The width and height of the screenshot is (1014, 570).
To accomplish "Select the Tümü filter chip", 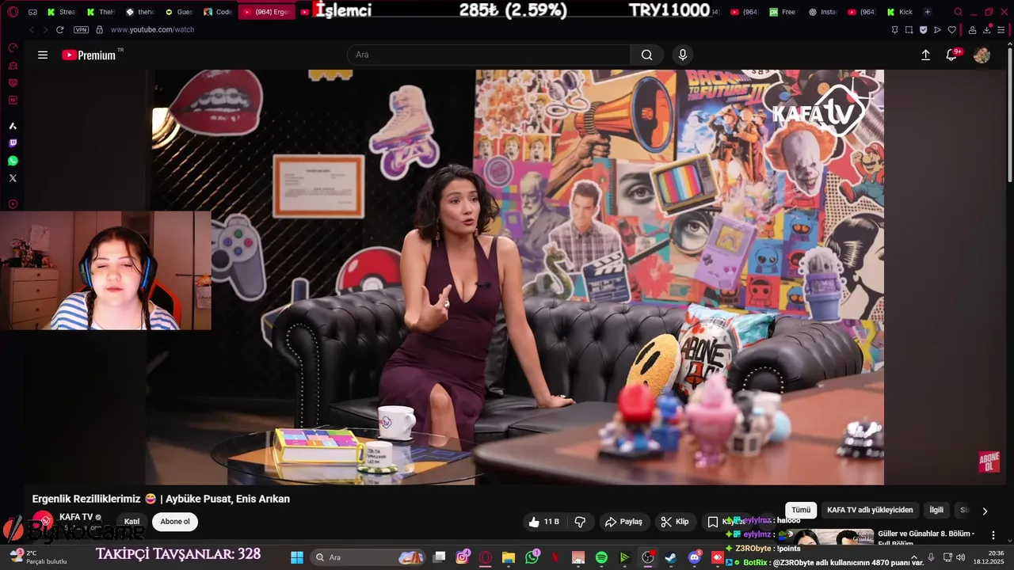I will pyautogui.click(x=801, y=510).
